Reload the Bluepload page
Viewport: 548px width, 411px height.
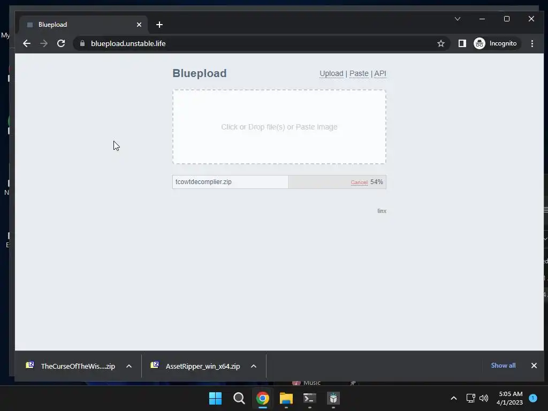click(x=61, y=43)
